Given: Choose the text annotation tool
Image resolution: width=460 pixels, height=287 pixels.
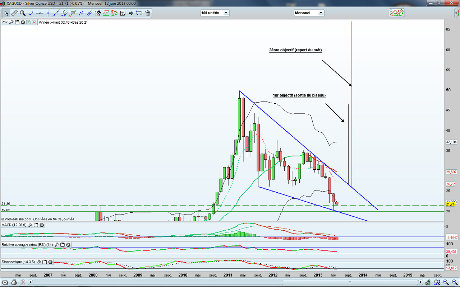Looking at the screenshot, I should [x=123, y=13].
